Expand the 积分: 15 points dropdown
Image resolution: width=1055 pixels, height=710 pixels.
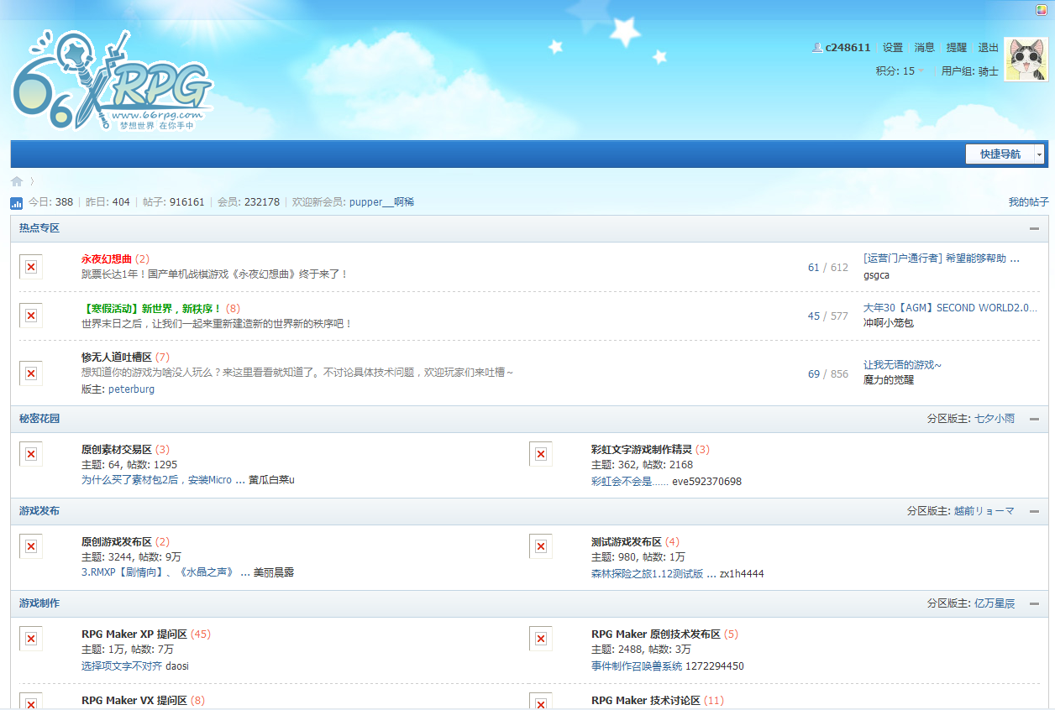coord(900,71)
